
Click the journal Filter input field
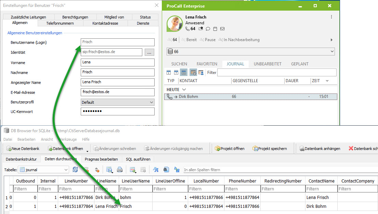click(276, 73)
